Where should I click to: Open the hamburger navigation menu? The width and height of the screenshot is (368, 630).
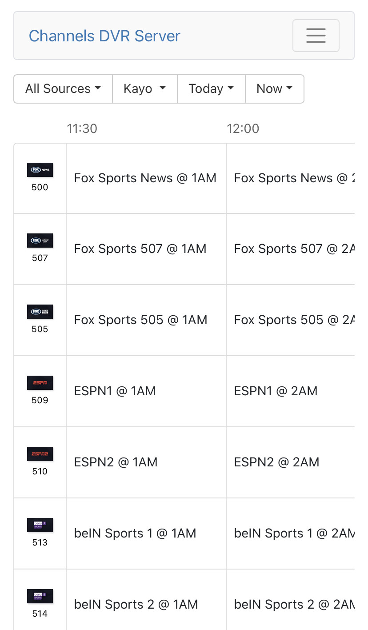pyautogui.click(x=316, y=36)
